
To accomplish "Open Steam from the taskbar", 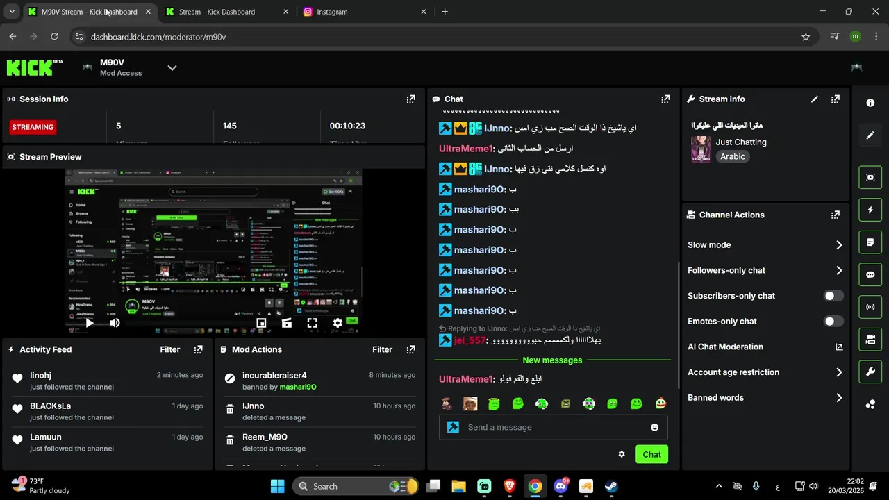I will tap(611, 486).
